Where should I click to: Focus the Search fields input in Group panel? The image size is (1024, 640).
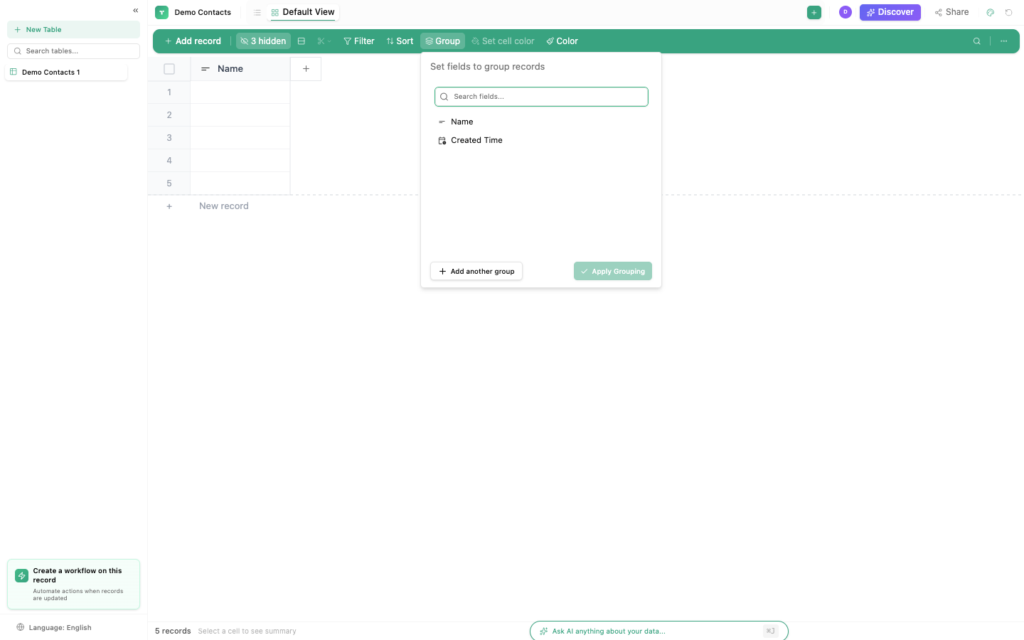click(x=541, y=97)
